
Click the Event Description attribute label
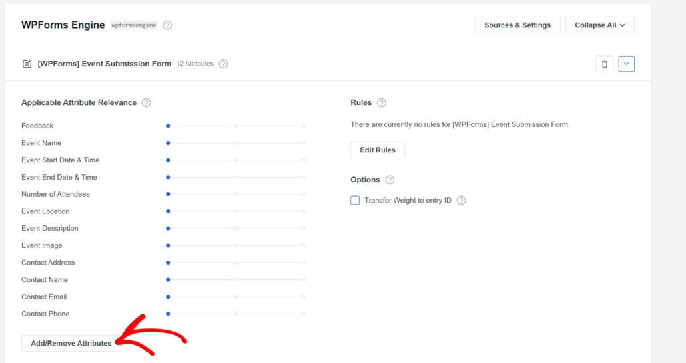pyautogui.click(x=50, y=229)
